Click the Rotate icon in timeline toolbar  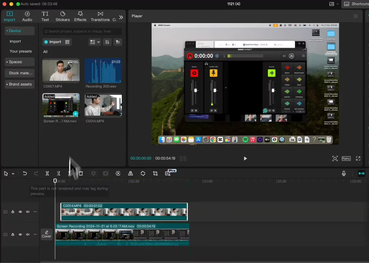(x=143, y=174)
